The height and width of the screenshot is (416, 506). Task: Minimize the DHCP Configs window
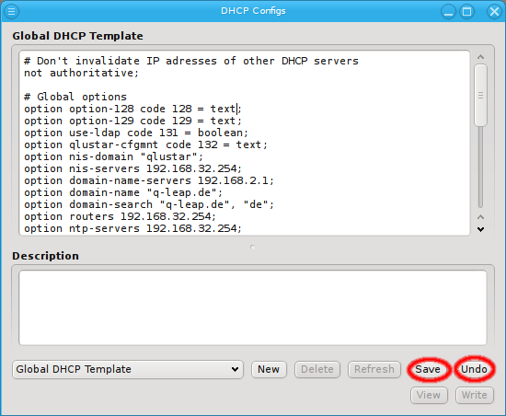pos(448,12)
